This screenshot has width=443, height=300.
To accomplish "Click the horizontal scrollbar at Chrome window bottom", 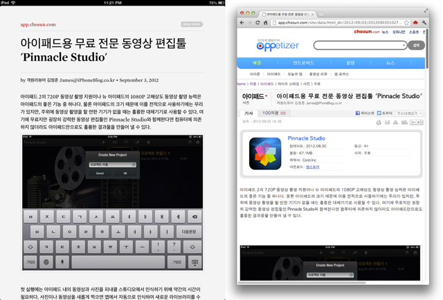I will coord(302,283).
